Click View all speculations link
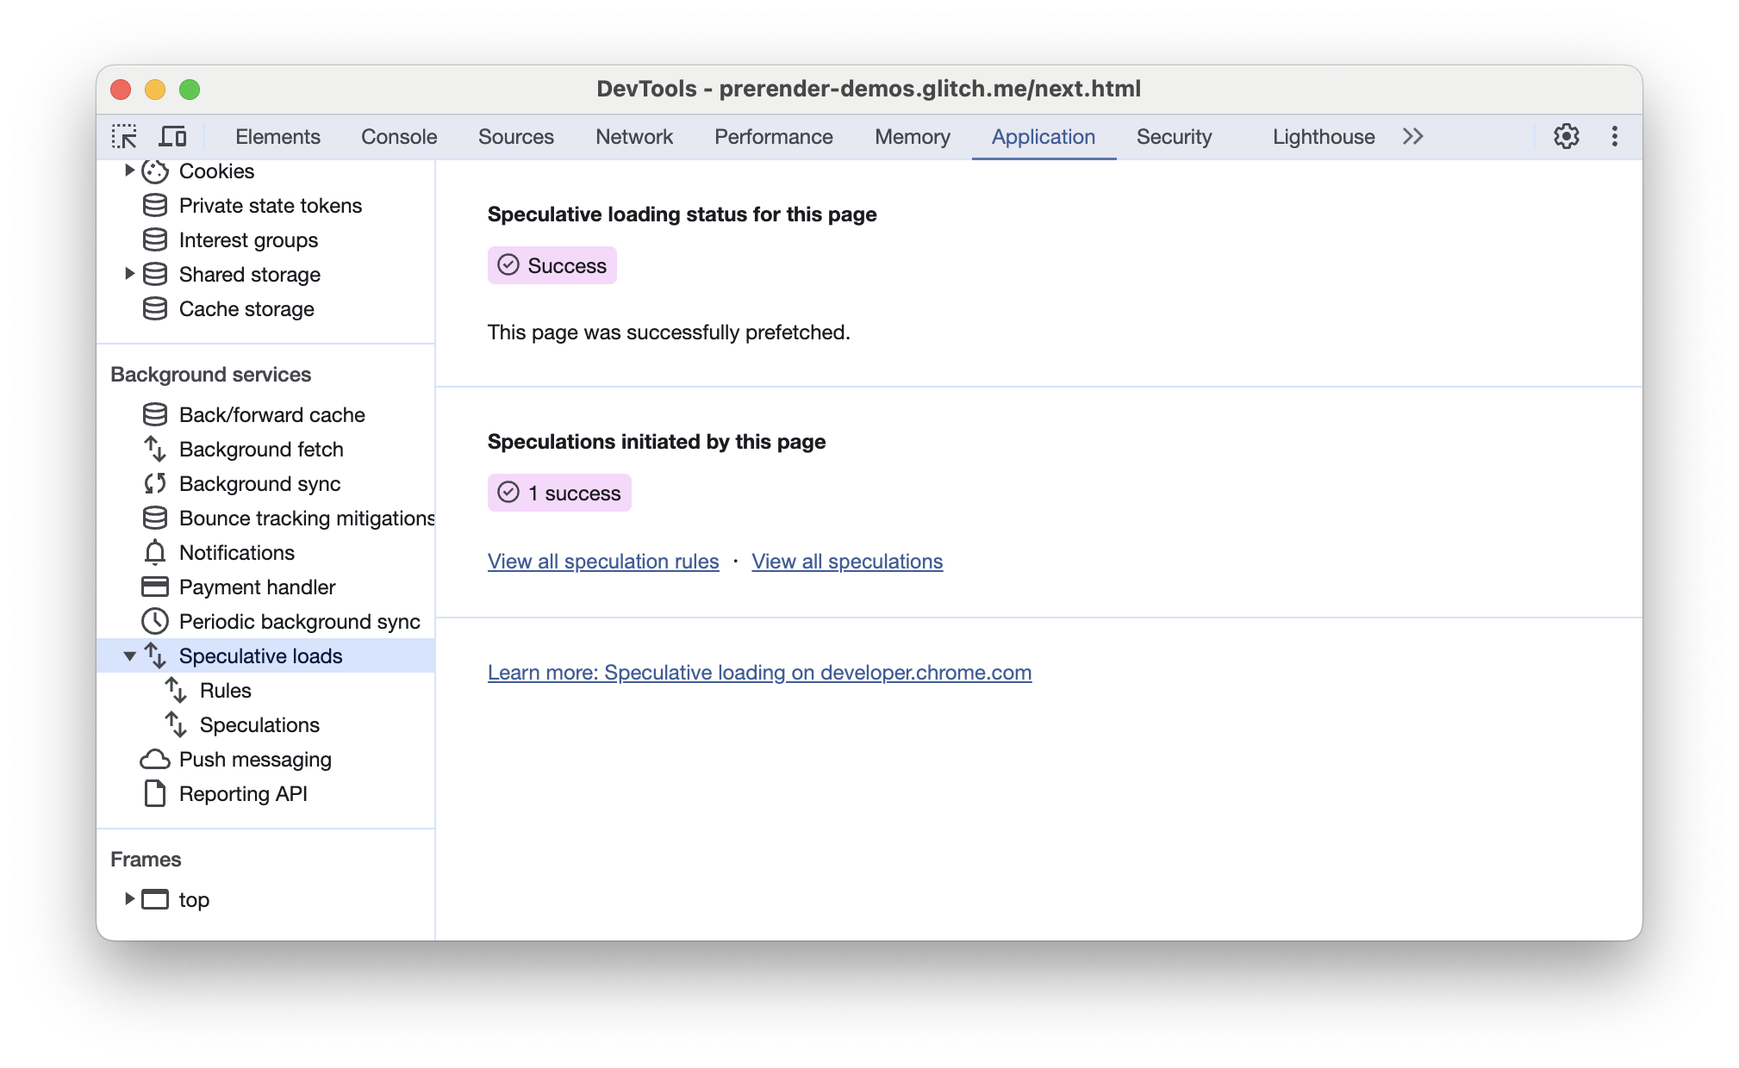The width and height of the screenshot is (1739, 1068). [x=847, y=560]
